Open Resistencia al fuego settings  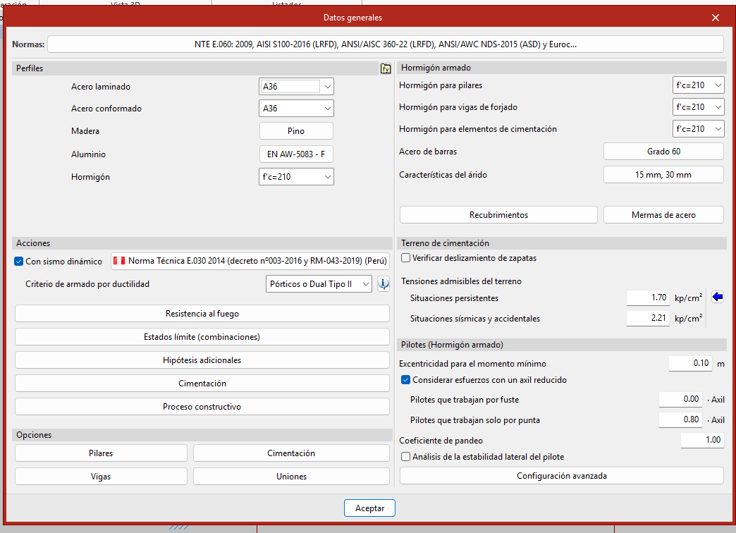202,314
